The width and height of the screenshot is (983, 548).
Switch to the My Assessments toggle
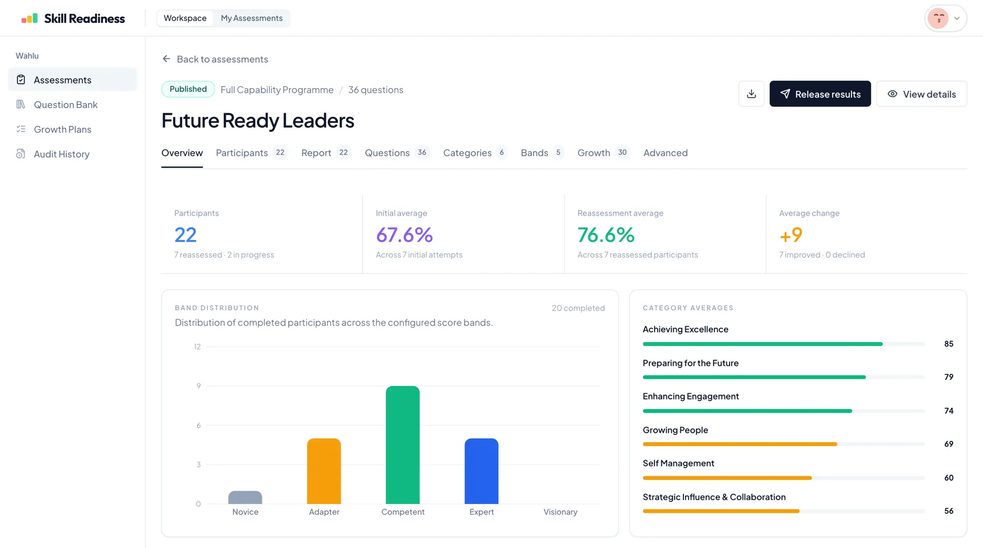click(252, 18)
